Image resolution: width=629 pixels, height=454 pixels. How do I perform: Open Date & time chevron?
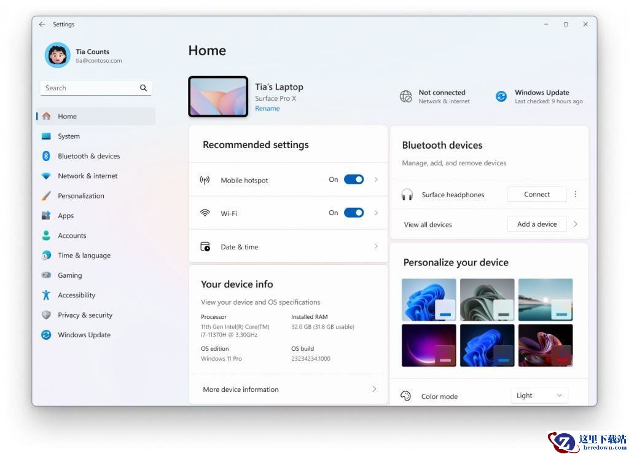[376, 246]
